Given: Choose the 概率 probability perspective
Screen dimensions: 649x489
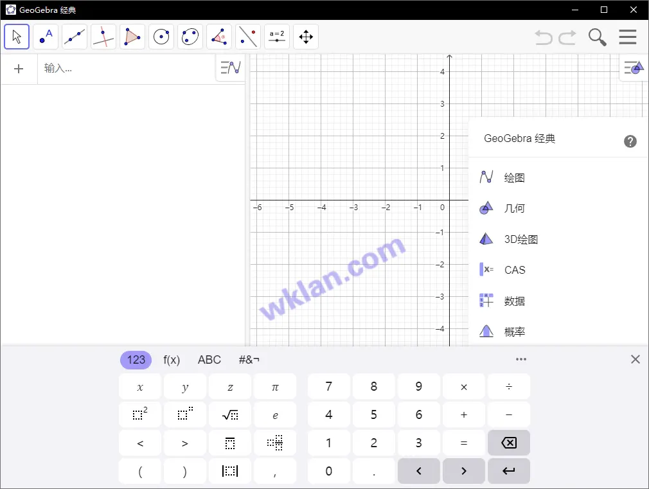Looking at the screenshot, I should point(559,332).
